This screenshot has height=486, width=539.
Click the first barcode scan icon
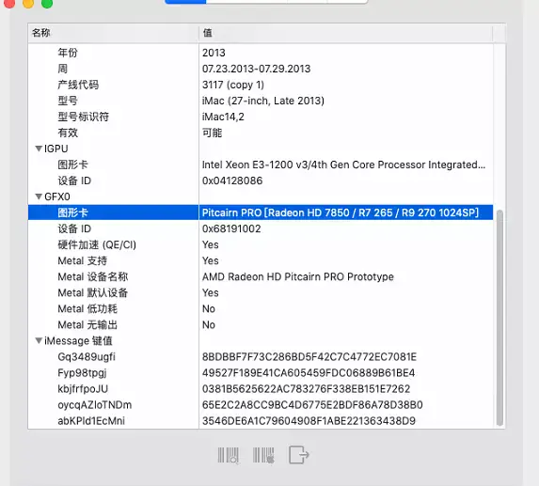point(229,455)
